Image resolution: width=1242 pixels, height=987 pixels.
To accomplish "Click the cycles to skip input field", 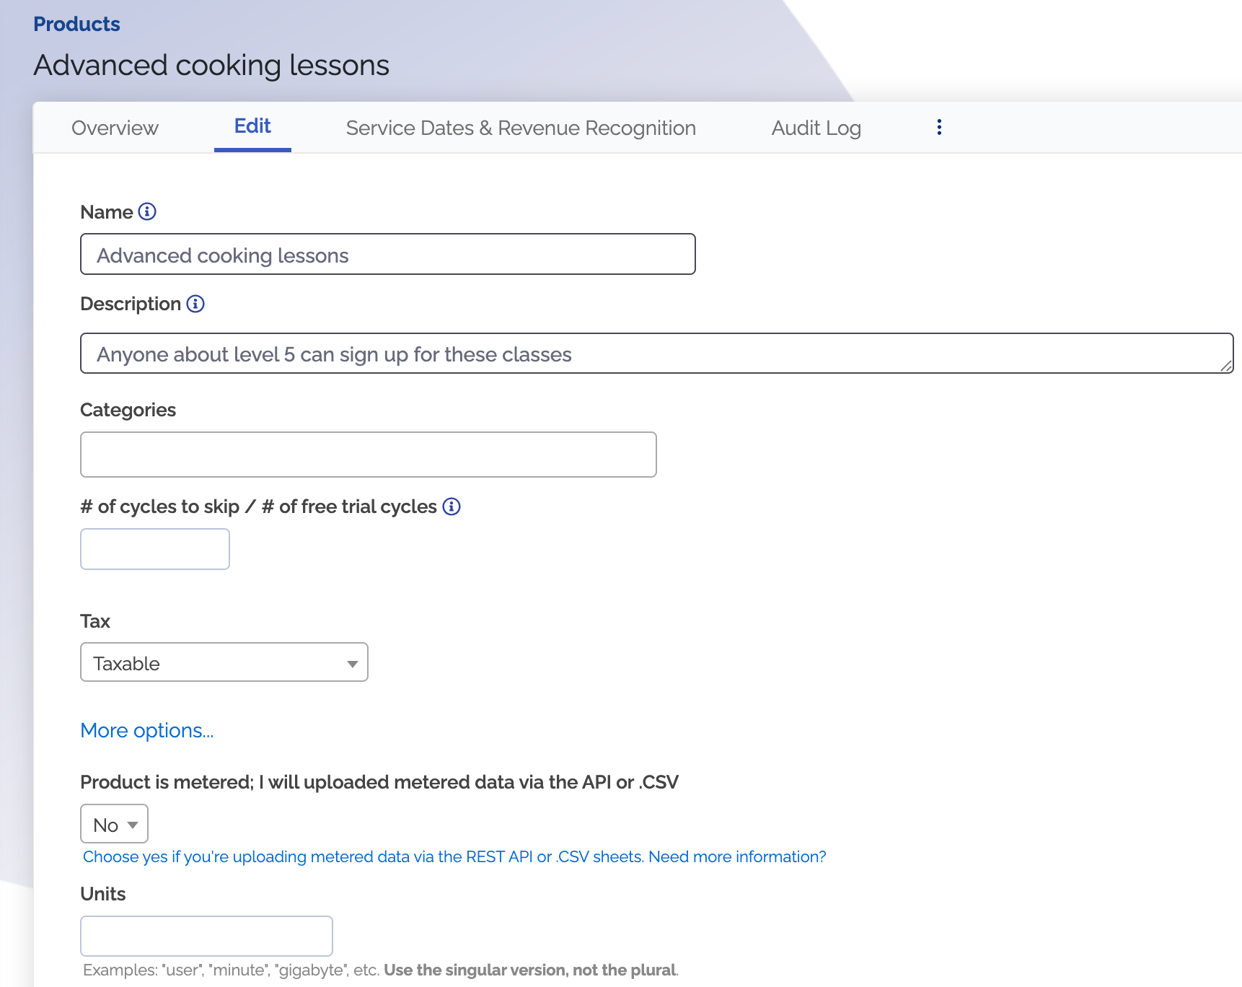I will click(155, 549).
